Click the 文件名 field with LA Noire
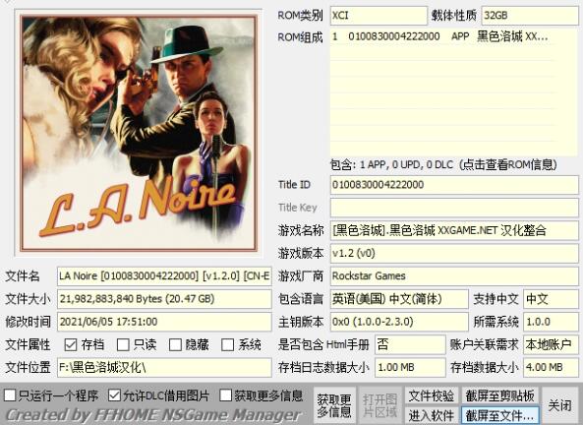 click(164, 276)
